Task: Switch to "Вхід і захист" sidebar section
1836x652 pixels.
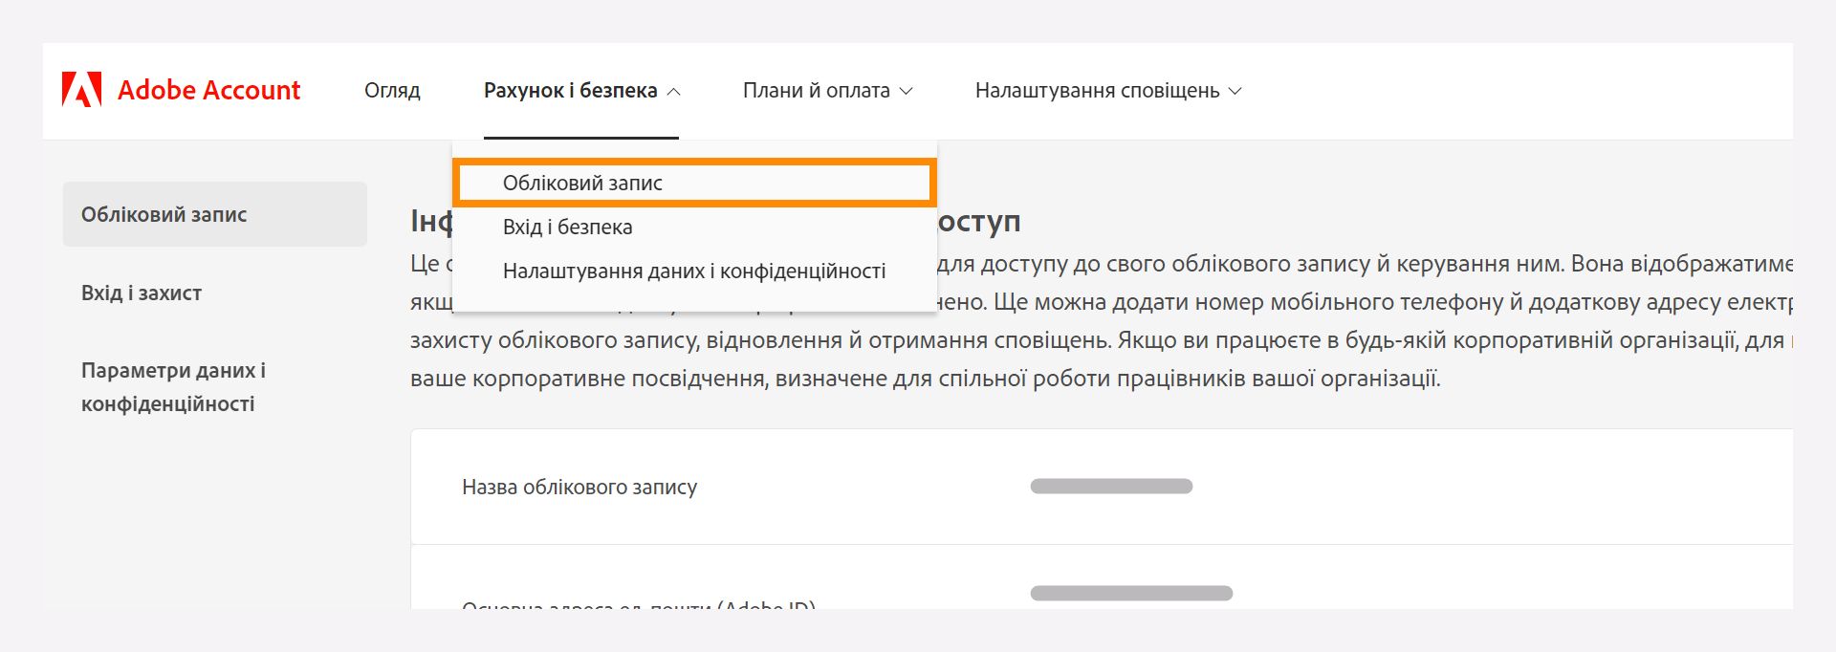Action: pos(141,293)
